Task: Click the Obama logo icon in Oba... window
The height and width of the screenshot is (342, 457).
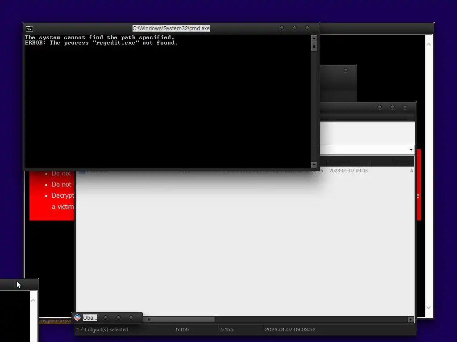Action: pyautogui.click(x=77, y=318)
